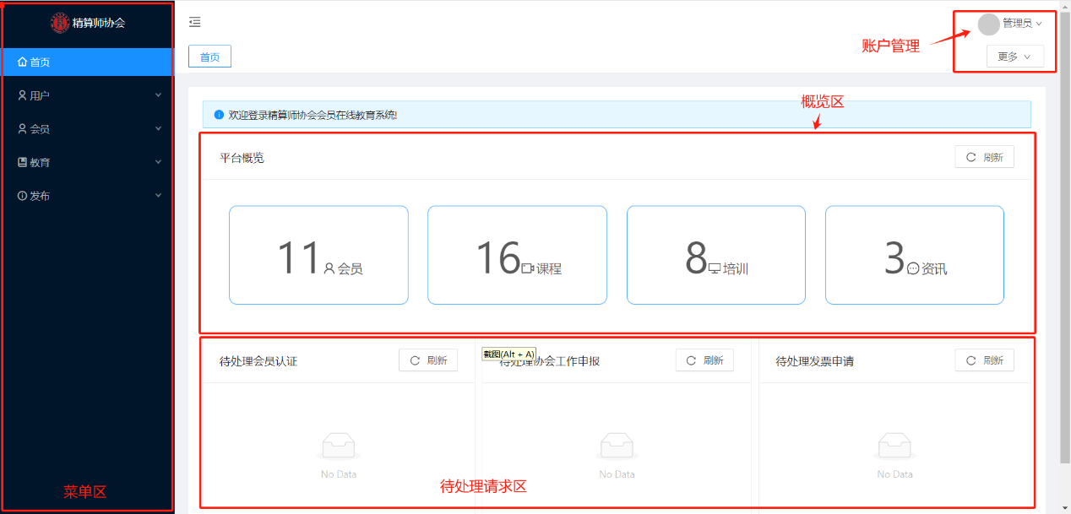Click No Data text under 待处理会员认证

coord(339,474)
